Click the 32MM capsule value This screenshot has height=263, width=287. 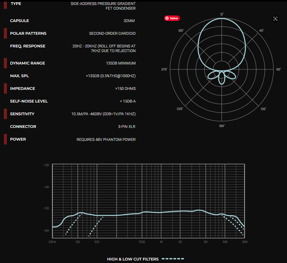(129, 21)
